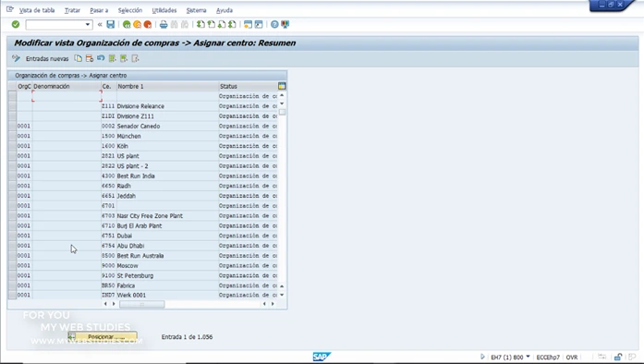
Task: Jump to last page icon
Action: (x=232, y=25)
